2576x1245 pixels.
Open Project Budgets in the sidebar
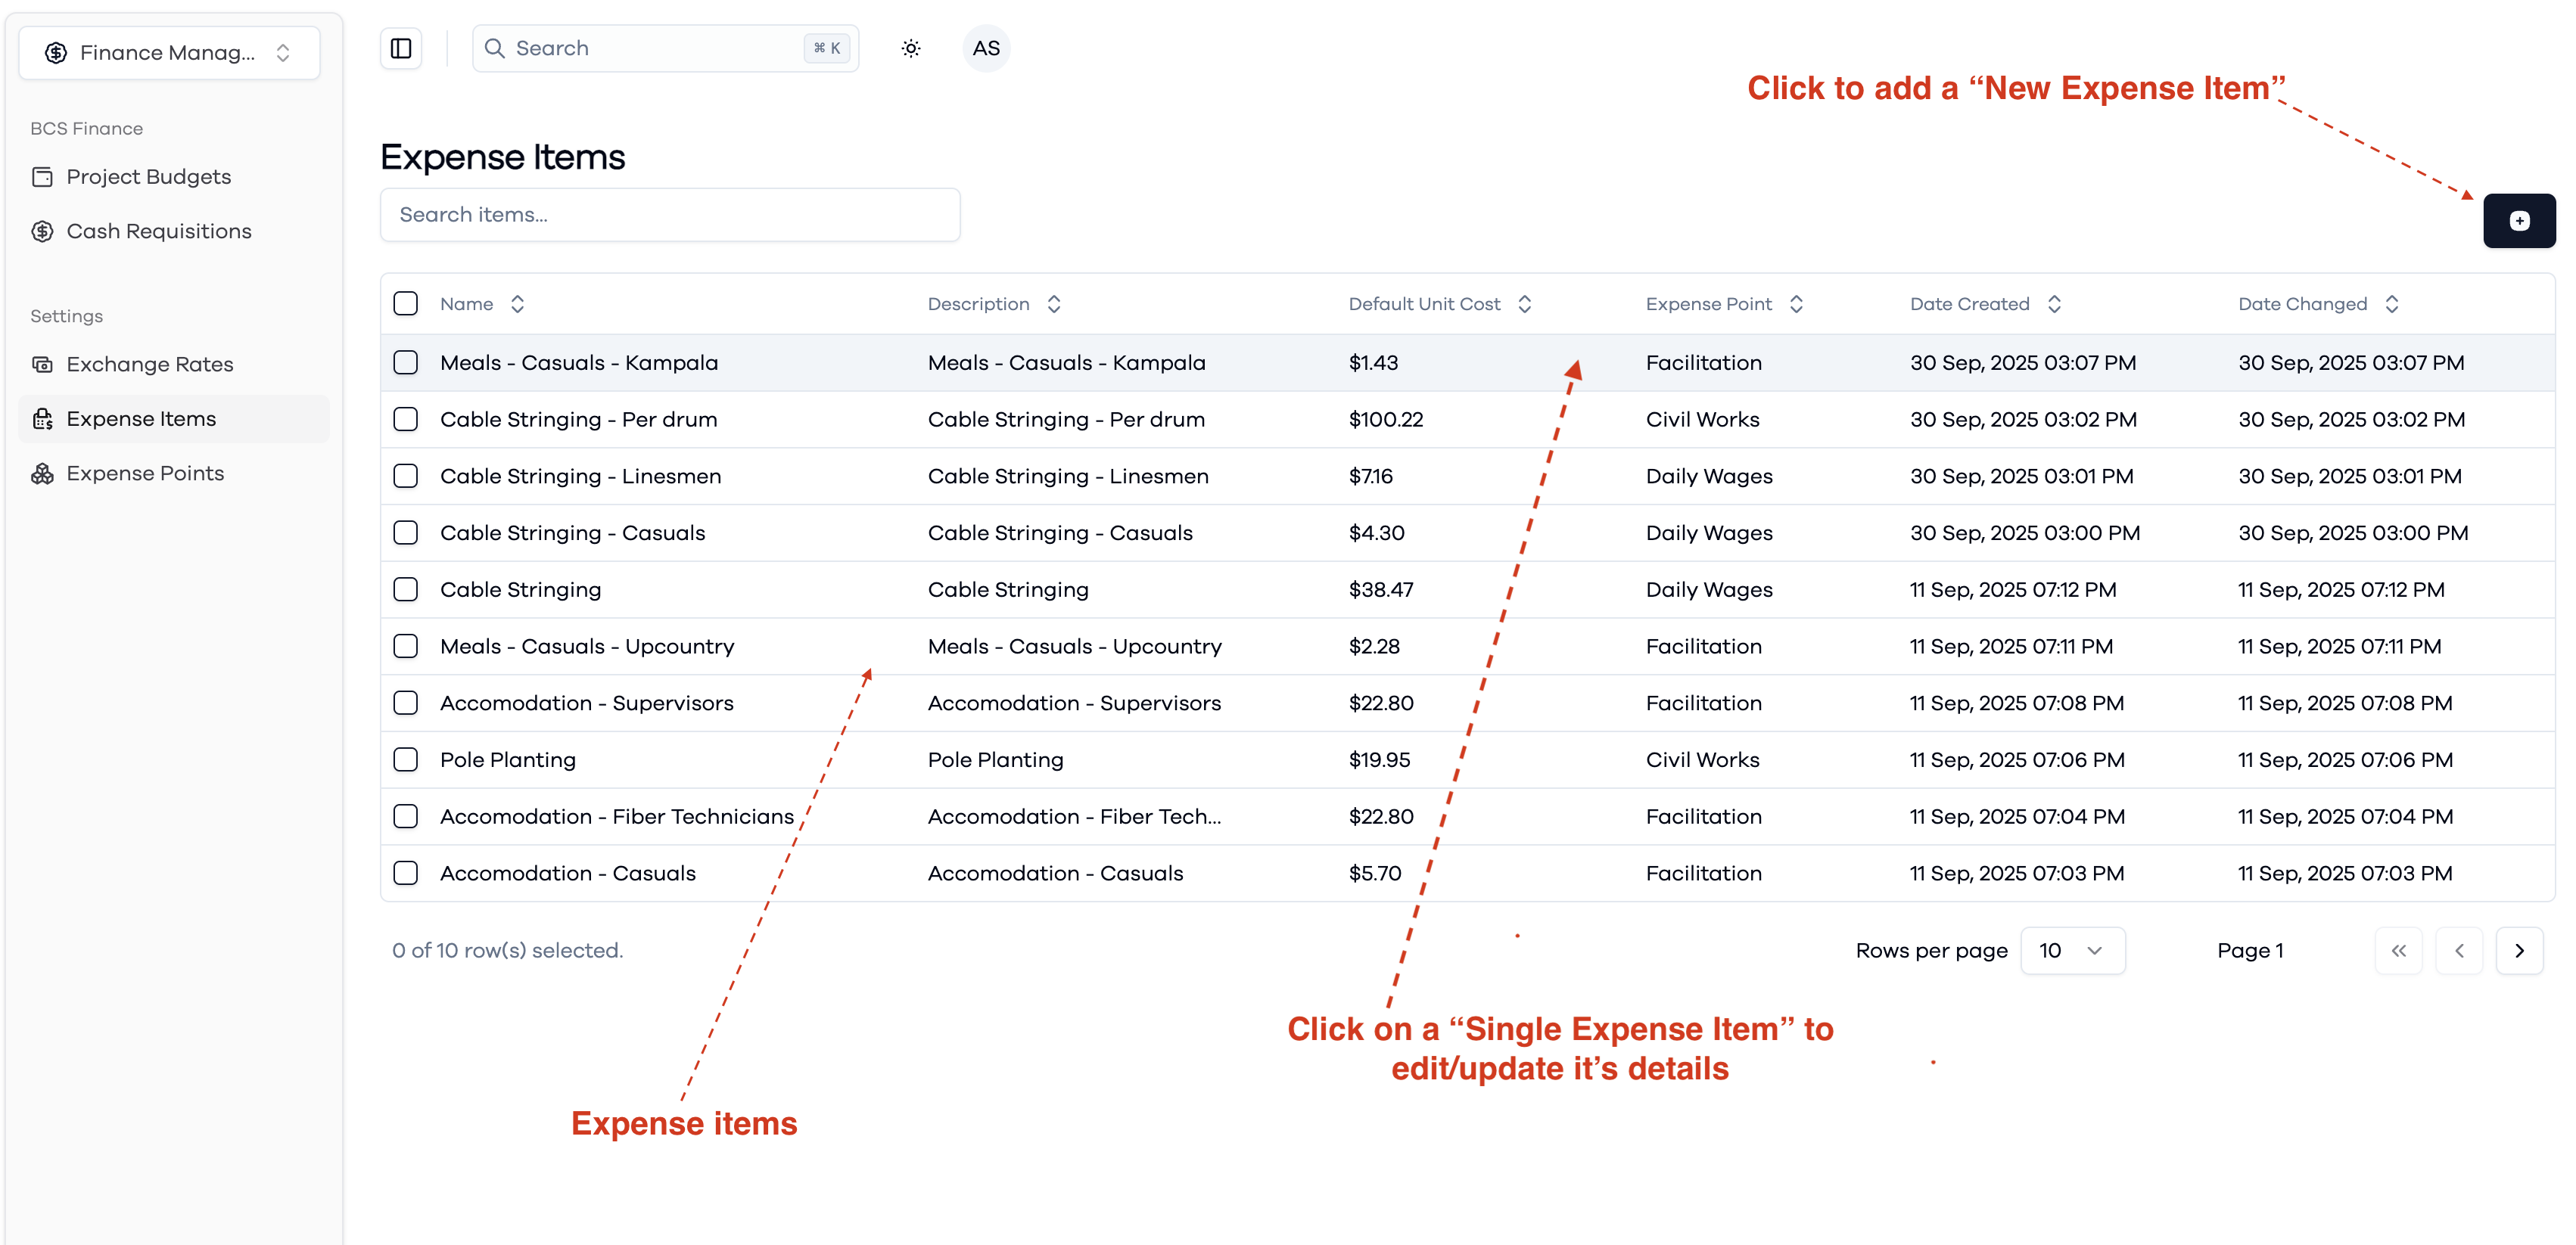tap(148, 177)
